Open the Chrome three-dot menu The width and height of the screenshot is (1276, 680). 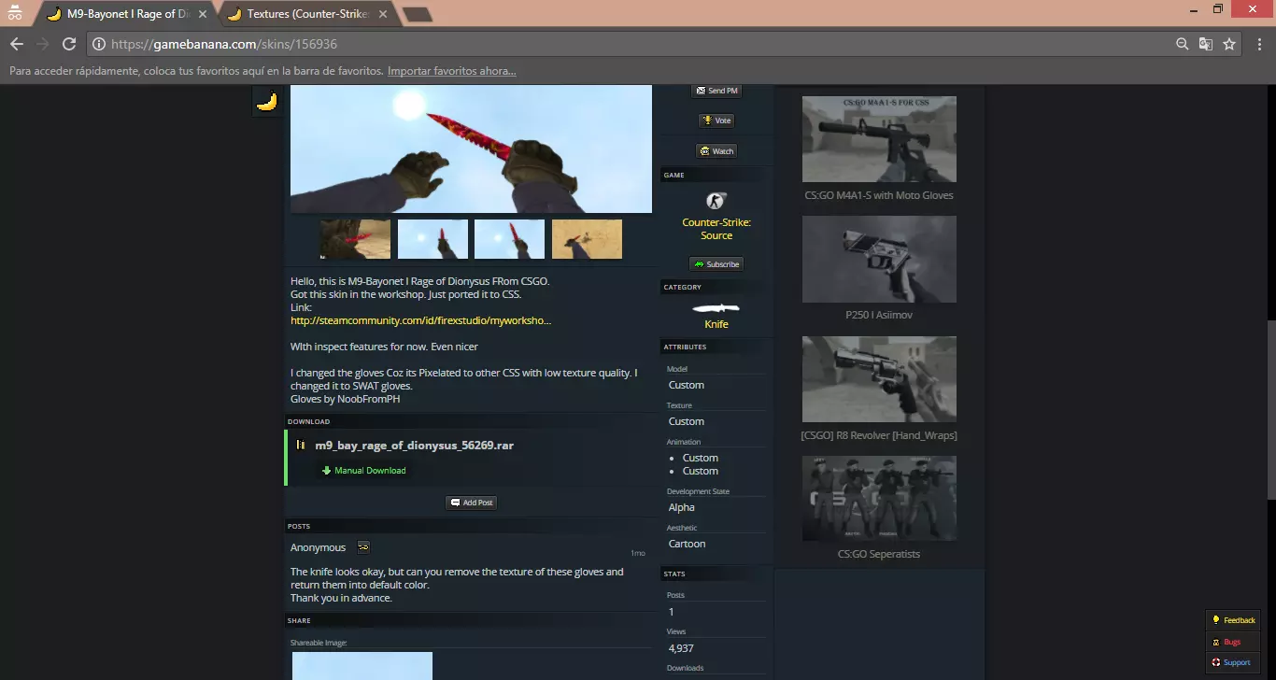1257,44
